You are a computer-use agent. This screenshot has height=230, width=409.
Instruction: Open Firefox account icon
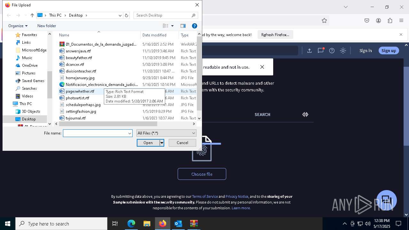(378, 20)
